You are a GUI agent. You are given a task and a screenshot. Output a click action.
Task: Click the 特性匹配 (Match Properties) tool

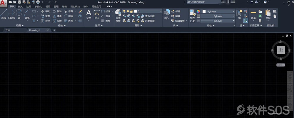[193, 16]
